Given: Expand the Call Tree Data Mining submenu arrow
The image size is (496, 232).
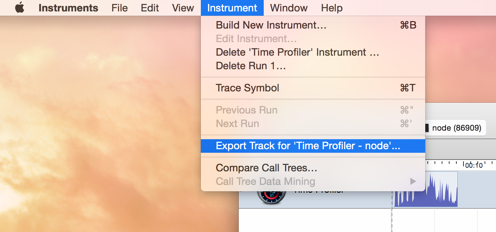Looking at the screenshot, I should (413, 182).
